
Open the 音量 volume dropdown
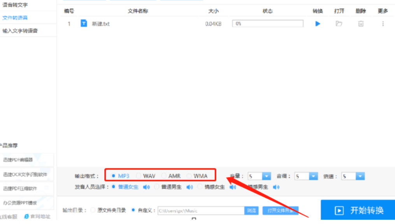coord(266,176)
